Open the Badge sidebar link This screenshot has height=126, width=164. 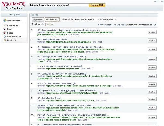coord(10,33)
